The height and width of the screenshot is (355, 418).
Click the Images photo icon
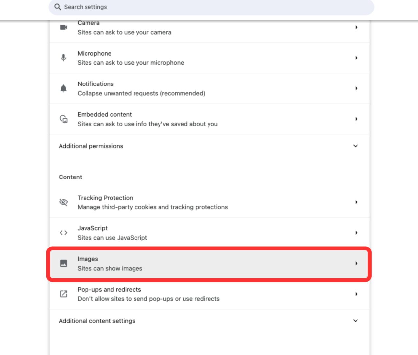click(63, 263)
